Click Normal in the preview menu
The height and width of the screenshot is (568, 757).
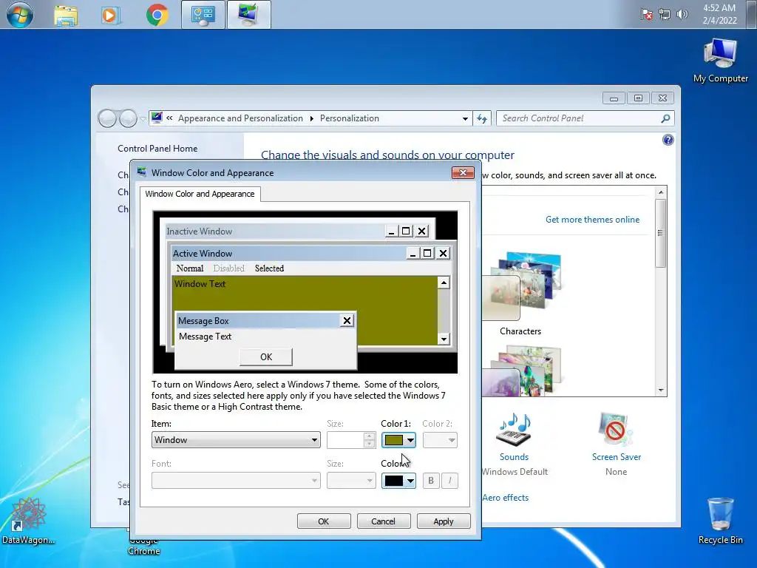[x=190, y=268]
